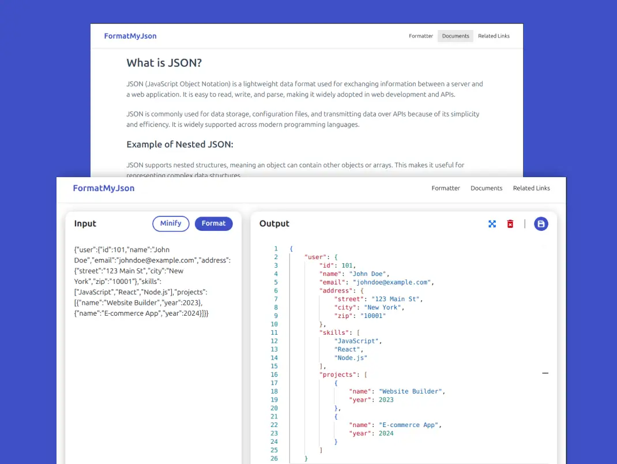Open Formatter in the front window navbar
The image size is (617, 464).
coord(446,188)
